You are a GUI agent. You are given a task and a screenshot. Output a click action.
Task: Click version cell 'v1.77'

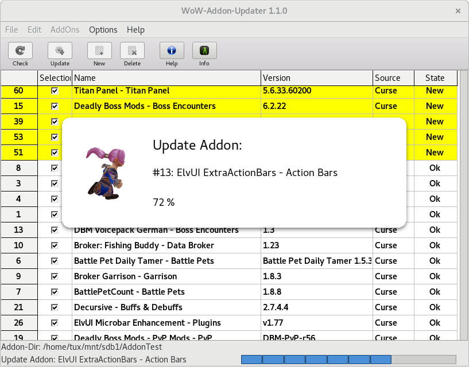tap(317, 323)
